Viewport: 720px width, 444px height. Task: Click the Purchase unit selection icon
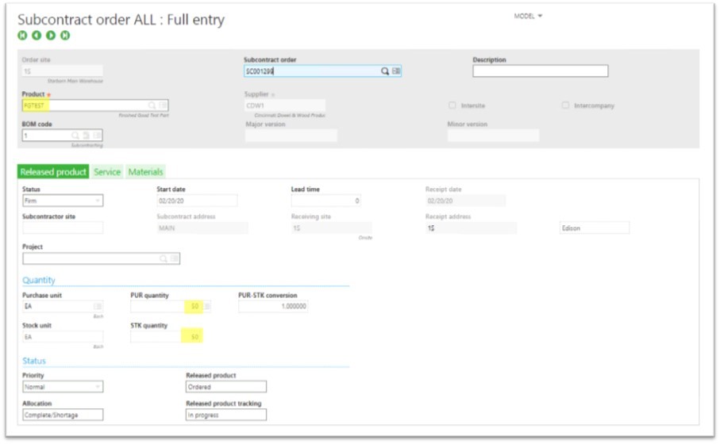[x=98, y=307]
